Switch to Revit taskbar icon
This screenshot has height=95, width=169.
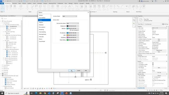tap(62, 93)
